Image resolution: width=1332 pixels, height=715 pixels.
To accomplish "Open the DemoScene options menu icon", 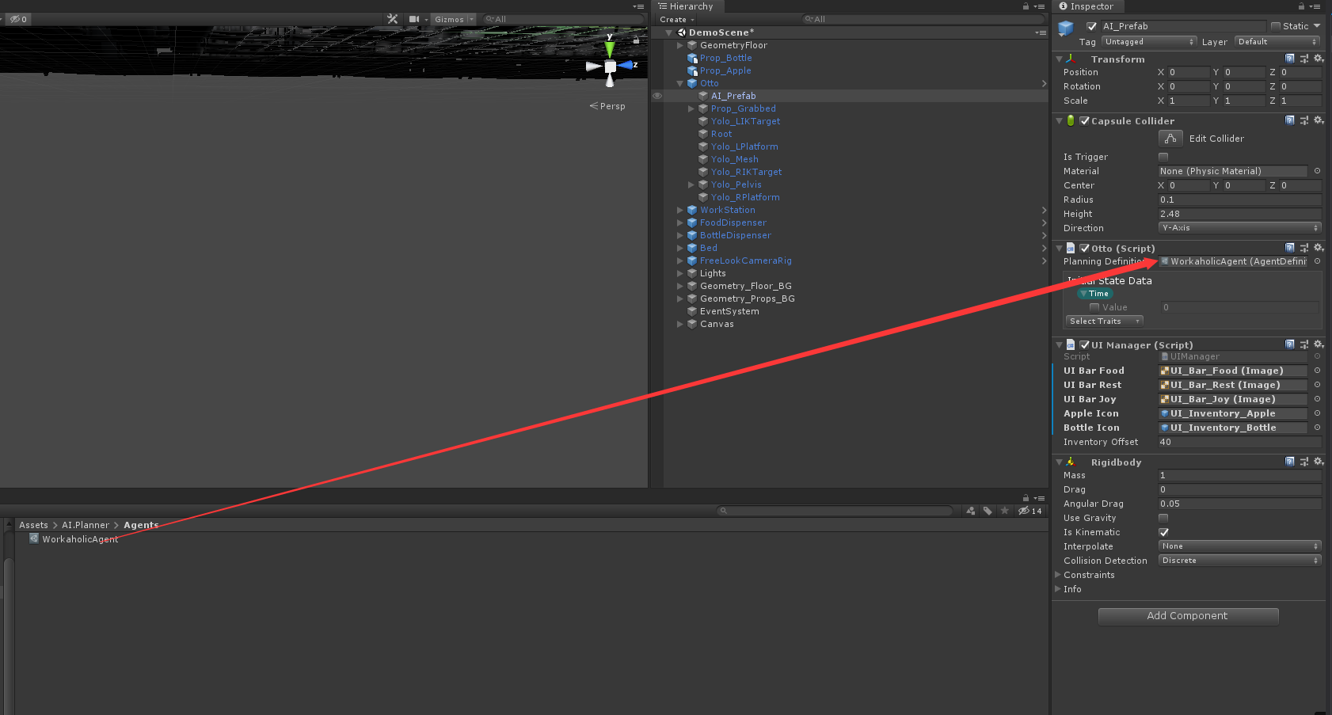I will (x=1040, y=32).
